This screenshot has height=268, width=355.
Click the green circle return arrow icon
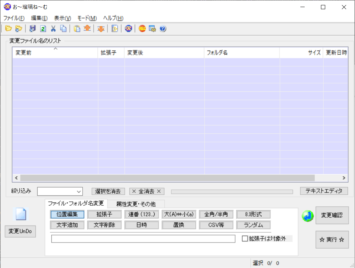click(308, 216)
